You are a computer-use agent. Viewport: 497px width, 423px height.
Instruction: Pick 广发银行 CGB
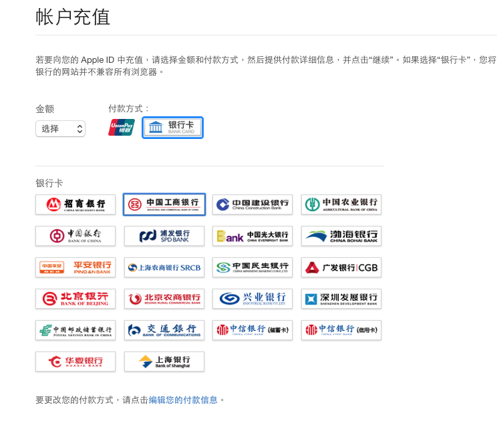pos(341,267)
